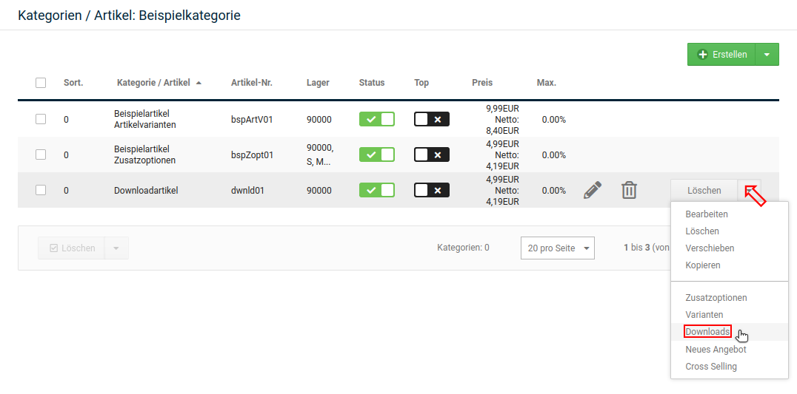Viewport: 797px width, 394px height.
Task: Click the green Erstellen button
Action: [721, 54]
